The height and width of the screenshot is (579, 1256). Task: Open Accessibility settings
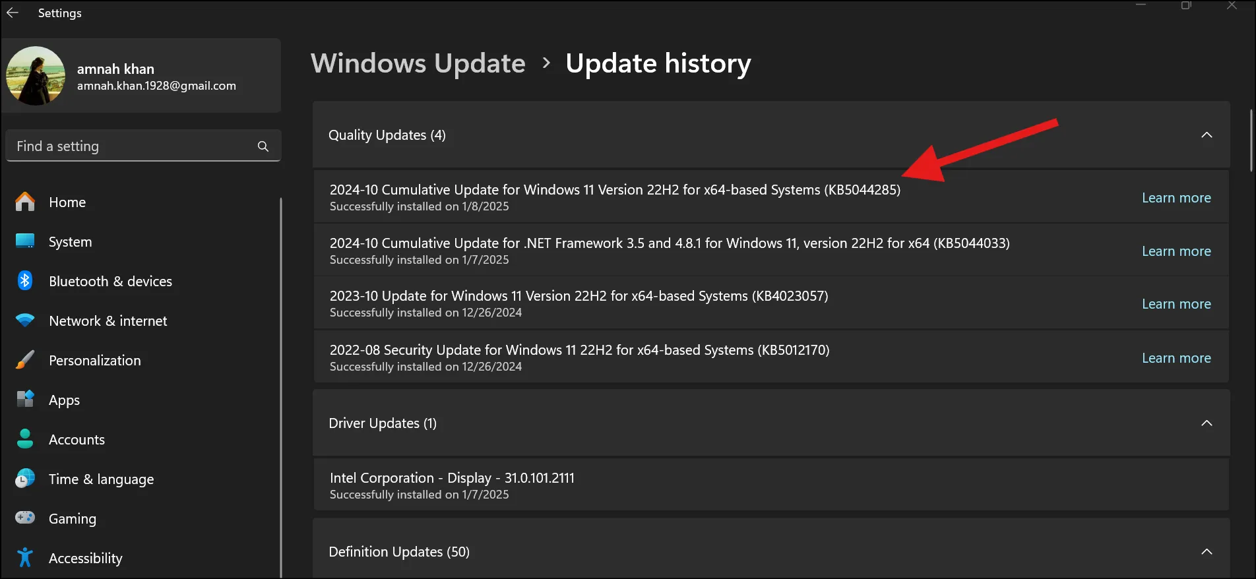coord(86,558)
